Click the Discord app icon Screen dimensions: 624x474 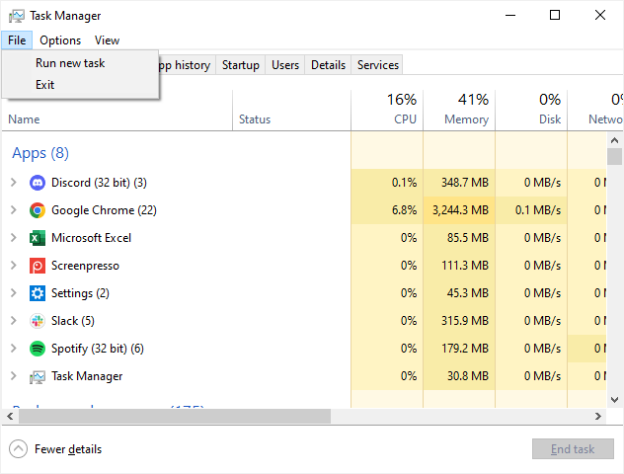[x=38, y=183]
